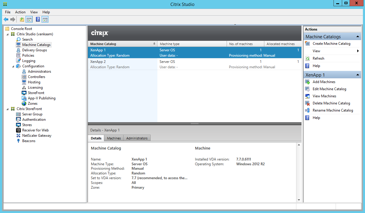This screenshot has width=365, height=213.
Task: Click the Machine Catalog column sort arrow
Action: (154, 44)
